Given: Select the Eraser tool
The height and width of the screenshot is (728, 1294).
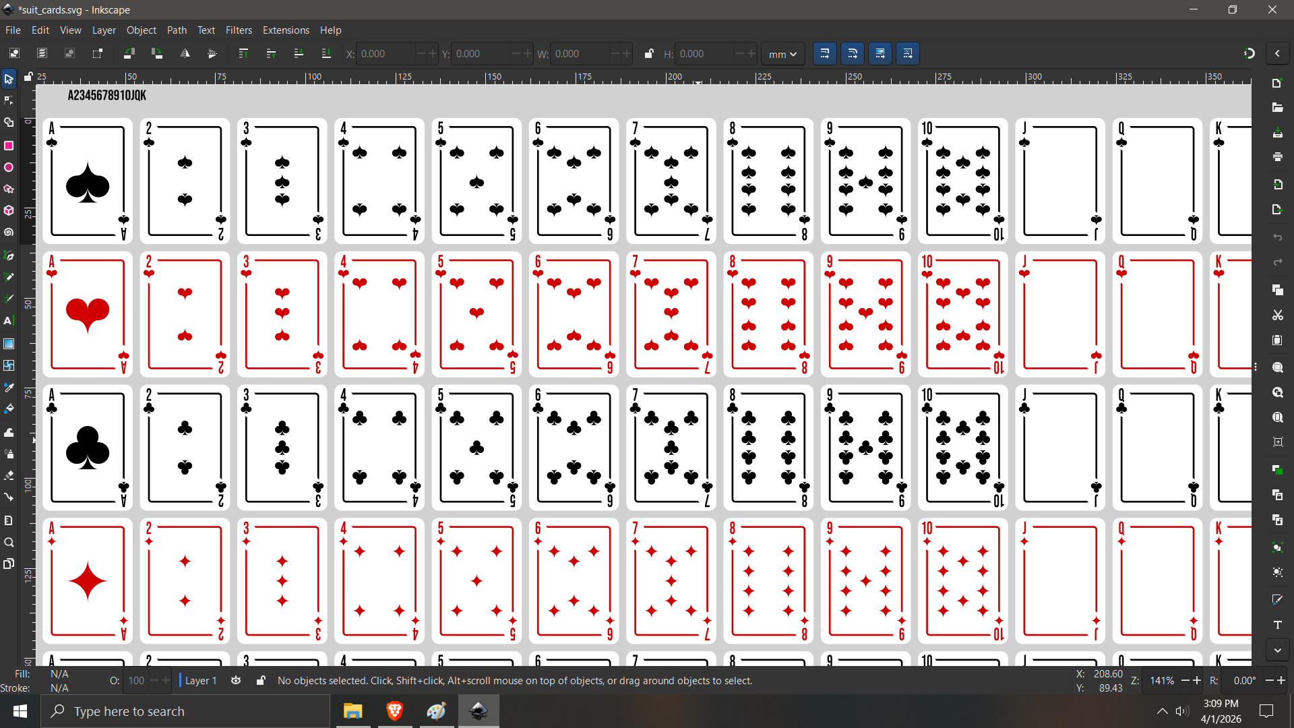Looking at the screenshot, I should (x=9, y=475).
